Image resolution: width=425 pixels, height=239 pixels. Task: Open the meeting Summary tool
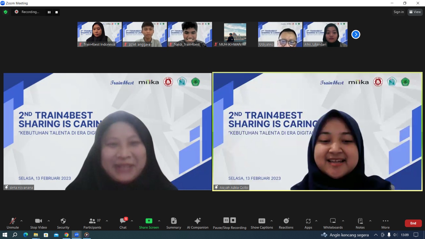[x=173, y=223]
